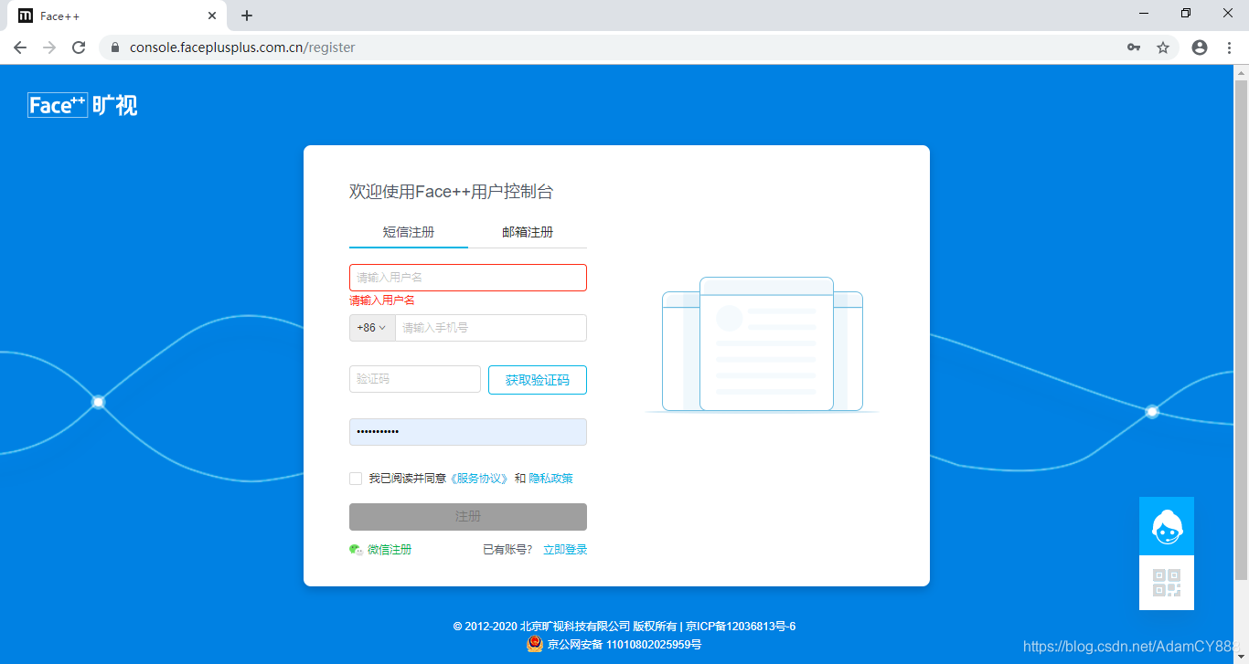1249x664 pixels.
Task: Focus the 验证码 input field
Action: coord(415,379)
